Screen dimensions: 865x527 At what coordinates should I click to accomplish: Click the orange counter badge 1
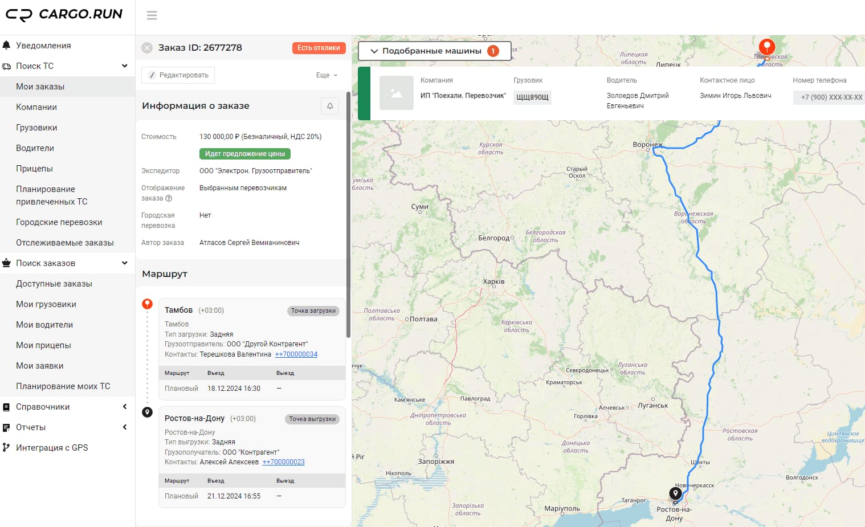tap(493, 51)
